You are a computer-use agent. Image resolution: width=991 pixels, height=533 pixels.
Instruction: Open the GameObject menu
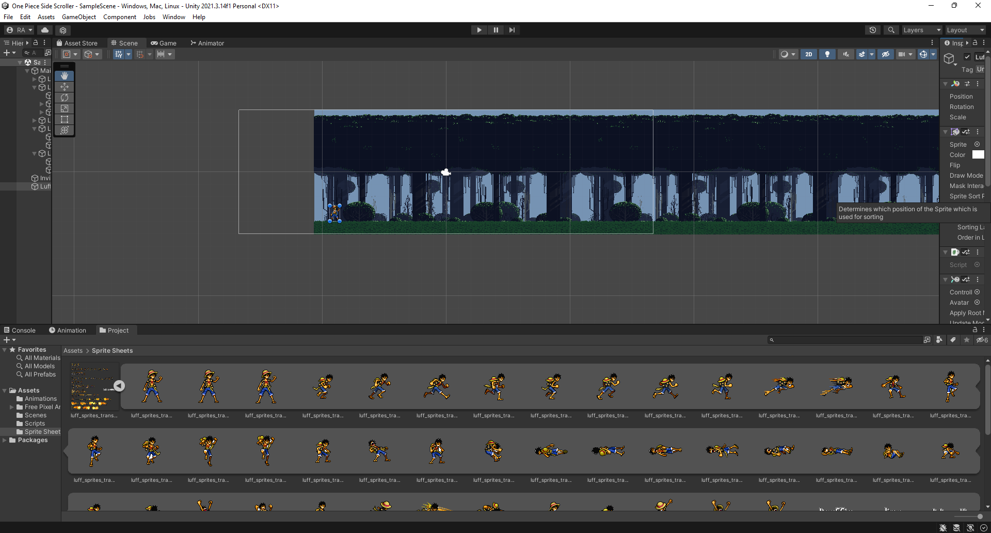[x=79, y=17]
